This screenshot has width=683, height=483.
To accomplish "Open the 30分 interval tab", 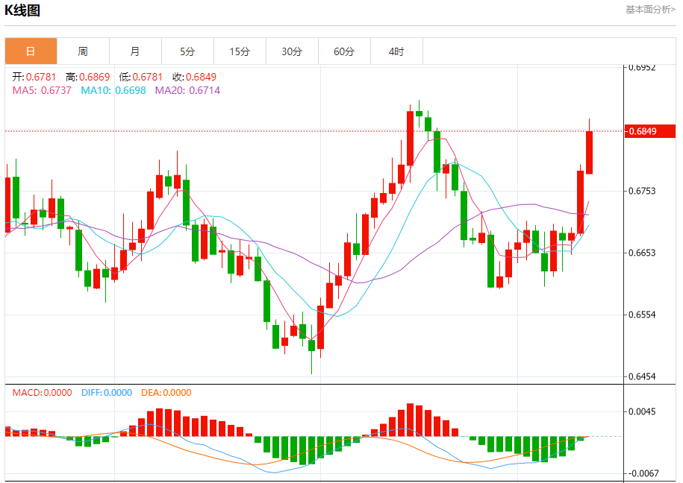I will point(293,51).
